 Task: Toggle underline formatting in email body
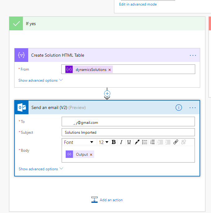(129, 142)
